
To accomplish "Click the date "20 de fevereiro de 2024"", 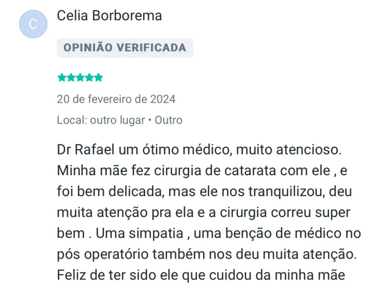I will click(x=116, y=99).
